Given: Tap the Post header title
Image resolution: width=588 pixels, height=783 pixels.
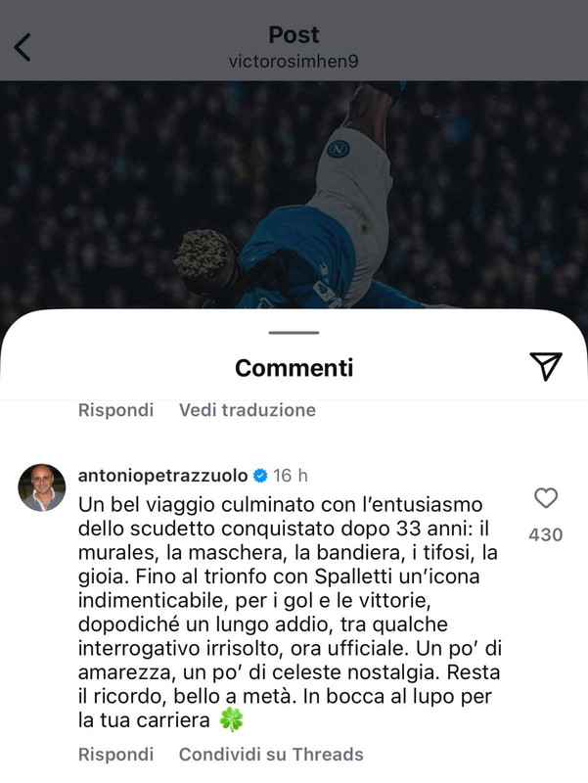Looking at the screenshot, I should click(294, 34).
